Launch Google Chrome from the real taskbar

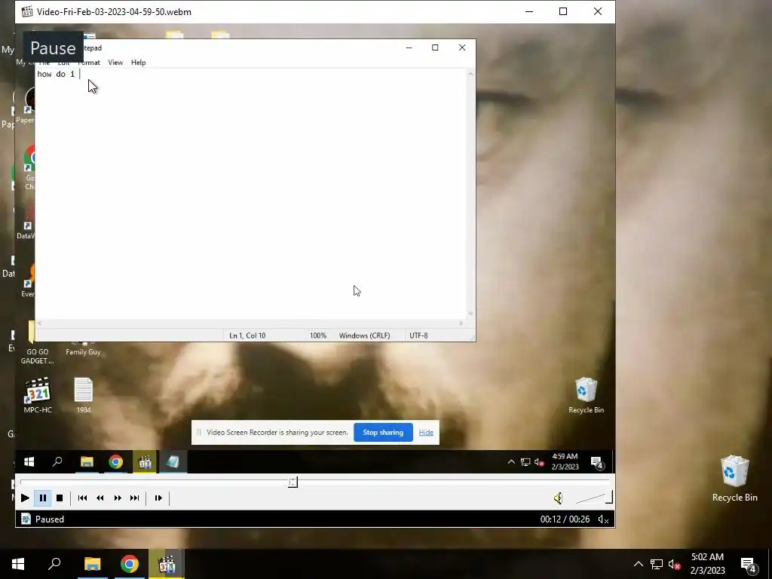click(x=130, y=564)
